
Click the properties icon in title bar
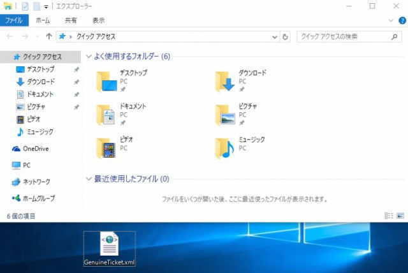25,6
